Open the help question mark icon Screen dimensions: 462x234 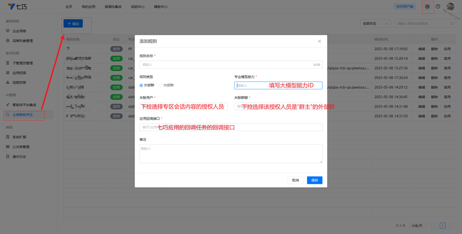coord(438,6)
